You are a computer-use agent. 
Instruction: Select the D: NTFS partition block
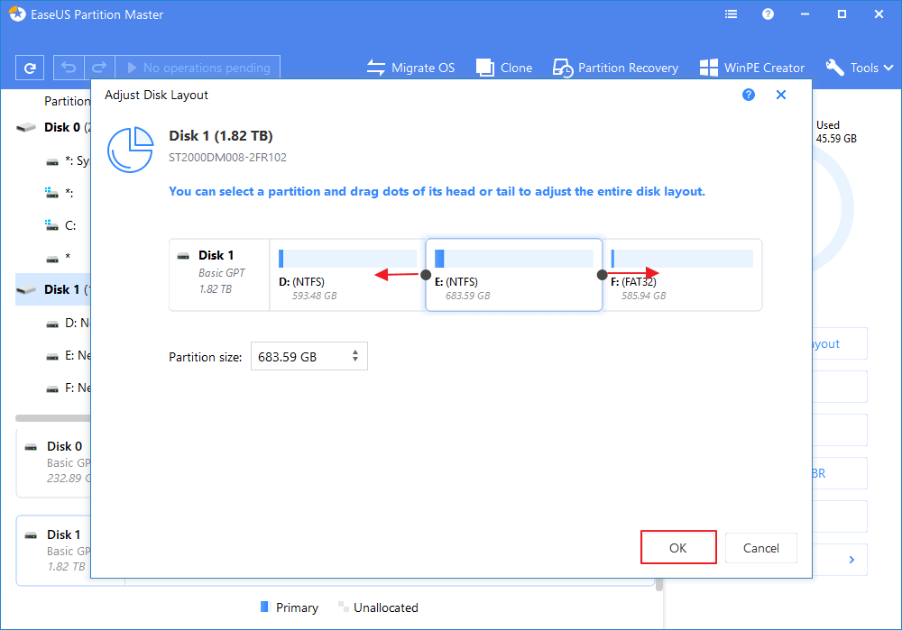click(347, 275)
